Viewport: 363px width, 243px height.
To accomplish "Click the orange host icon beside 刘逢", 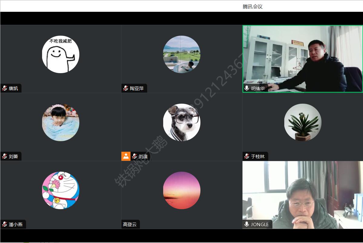I will [126, 156].
